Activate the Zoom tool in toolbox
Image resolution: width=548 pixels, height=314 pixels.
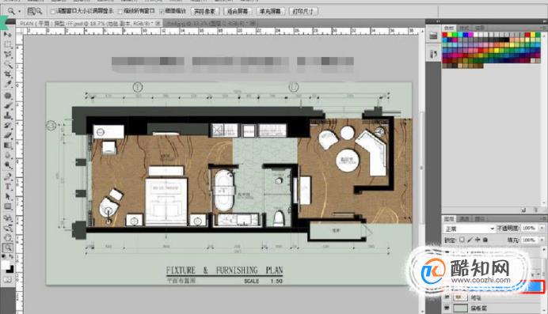click(7, 248)
